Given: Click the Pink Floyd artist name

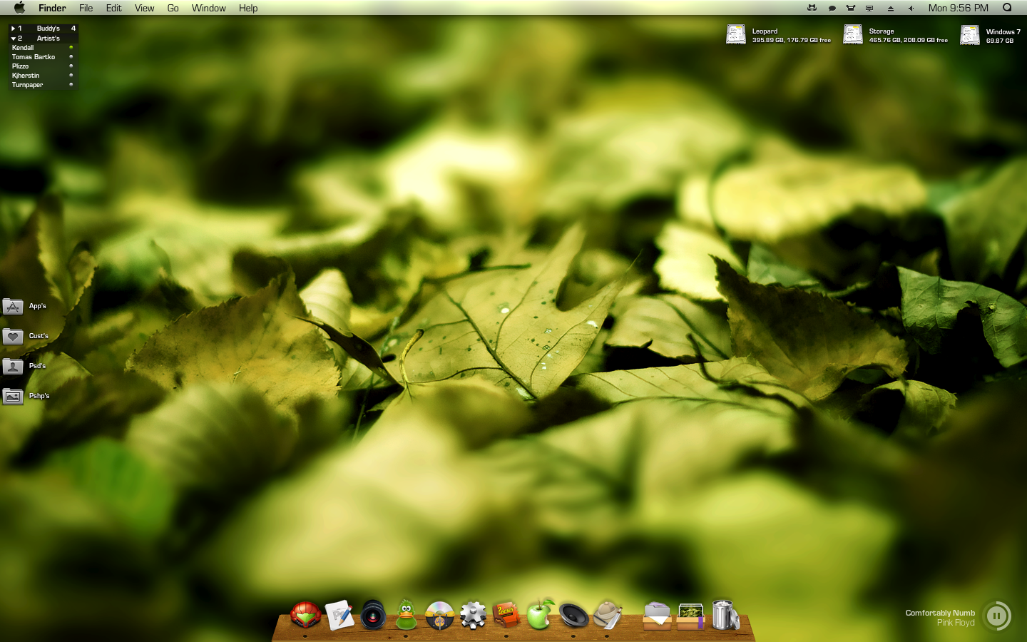Looking at the screenshot, I should 956,623.
